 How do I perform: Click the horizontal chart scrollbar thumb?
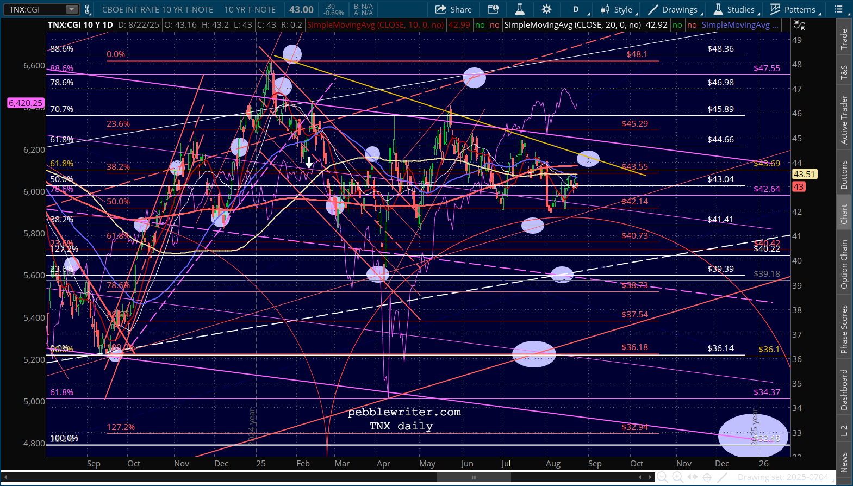[x=474, y=477]
